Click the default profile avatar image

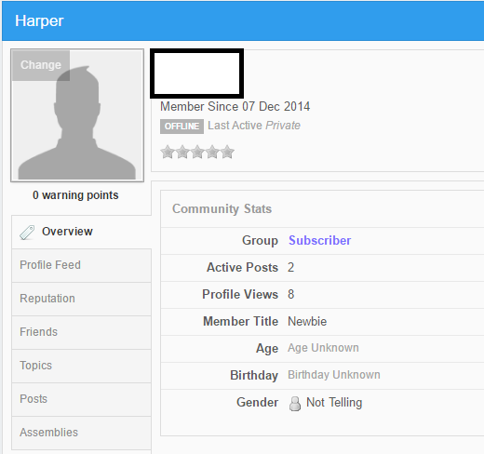coord(77,115)
